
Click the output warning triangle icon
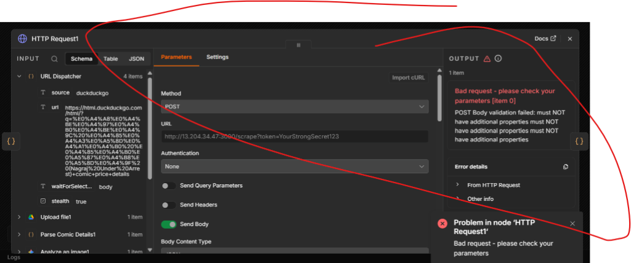[x=487, y=58]
